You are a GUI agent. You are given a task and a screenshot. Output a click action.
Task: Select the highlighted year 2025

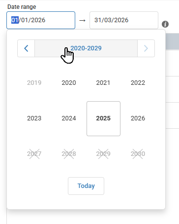tap(103, 118)
